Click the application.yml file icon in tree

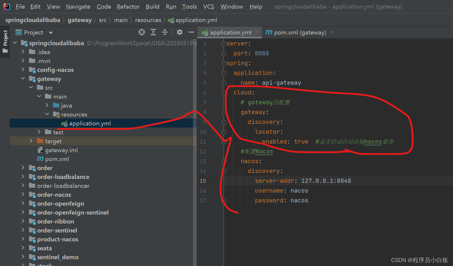click(64, 124)
